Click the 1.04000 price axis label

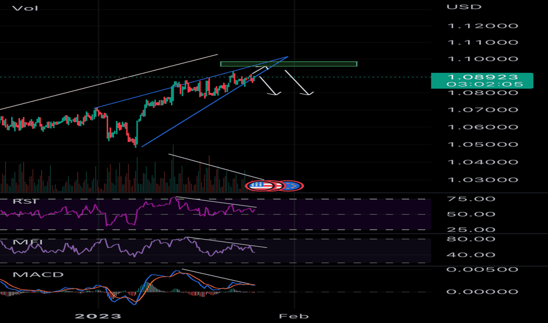pos(483,162)
